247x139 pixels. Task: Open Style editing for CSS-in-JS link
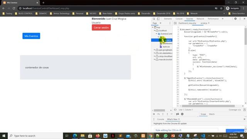[x=168, y=130]
